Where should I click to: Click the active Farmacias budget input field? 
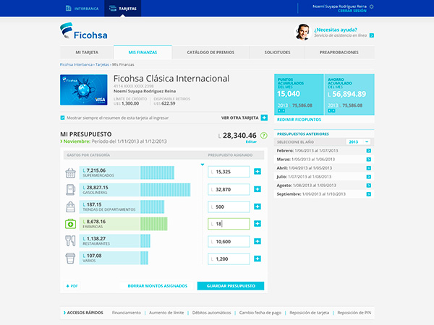[x=229, y=224]
